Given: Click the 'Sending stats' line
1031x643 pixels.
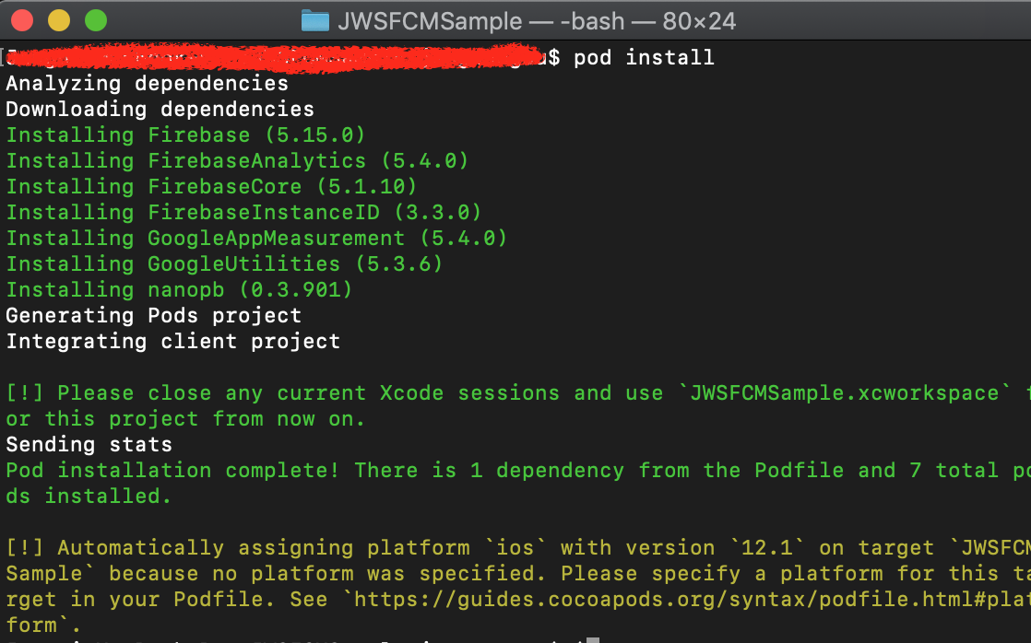Looking at the screenshot, I should click(89, 445).
